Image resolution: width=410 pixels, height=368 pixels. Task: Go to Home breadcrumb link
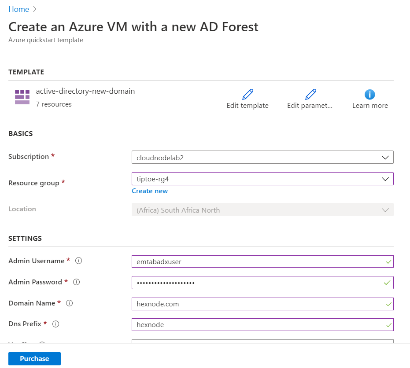click(18, 9)
